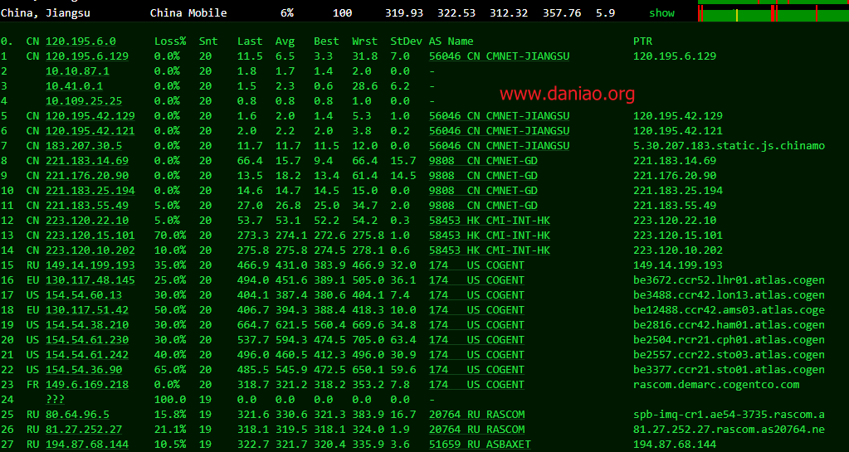This screenshot has height=452, width=849.
Task: Open hop 4 IP link 10.109.25.25
Action: click(x=84, y=101)
